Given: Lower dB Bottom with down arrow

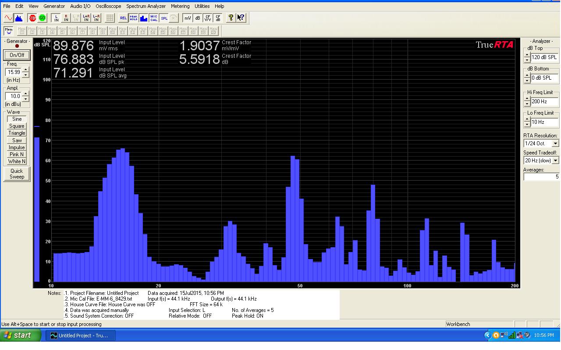Looking at the screenshot, I should 527,80.
